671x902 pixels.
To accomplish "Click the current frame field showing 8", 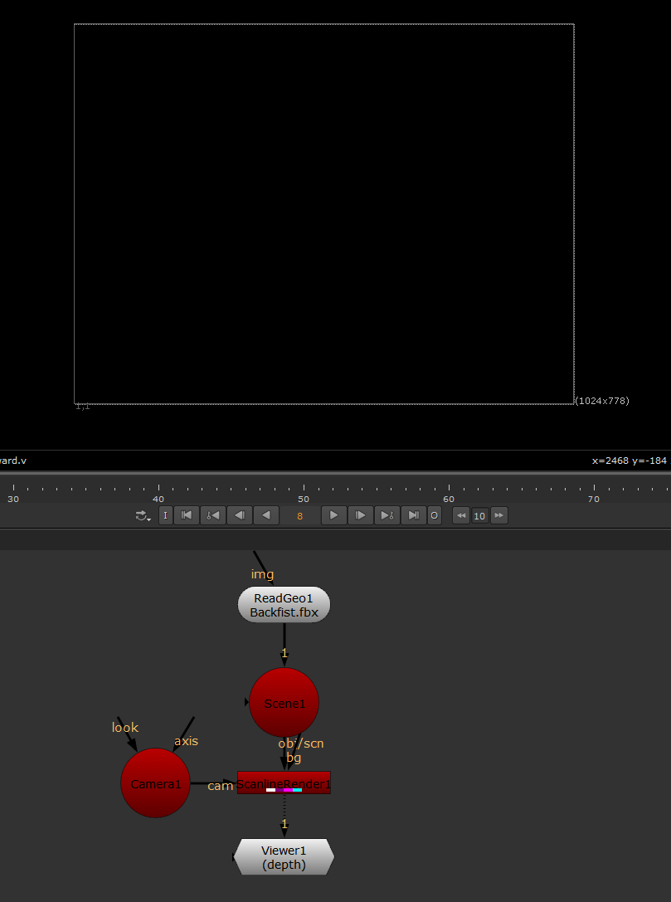I will (x=299, y=516).
